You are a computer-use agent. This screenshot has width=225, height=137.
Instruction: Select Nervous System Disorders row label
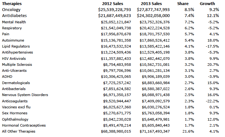click(25, 95)
